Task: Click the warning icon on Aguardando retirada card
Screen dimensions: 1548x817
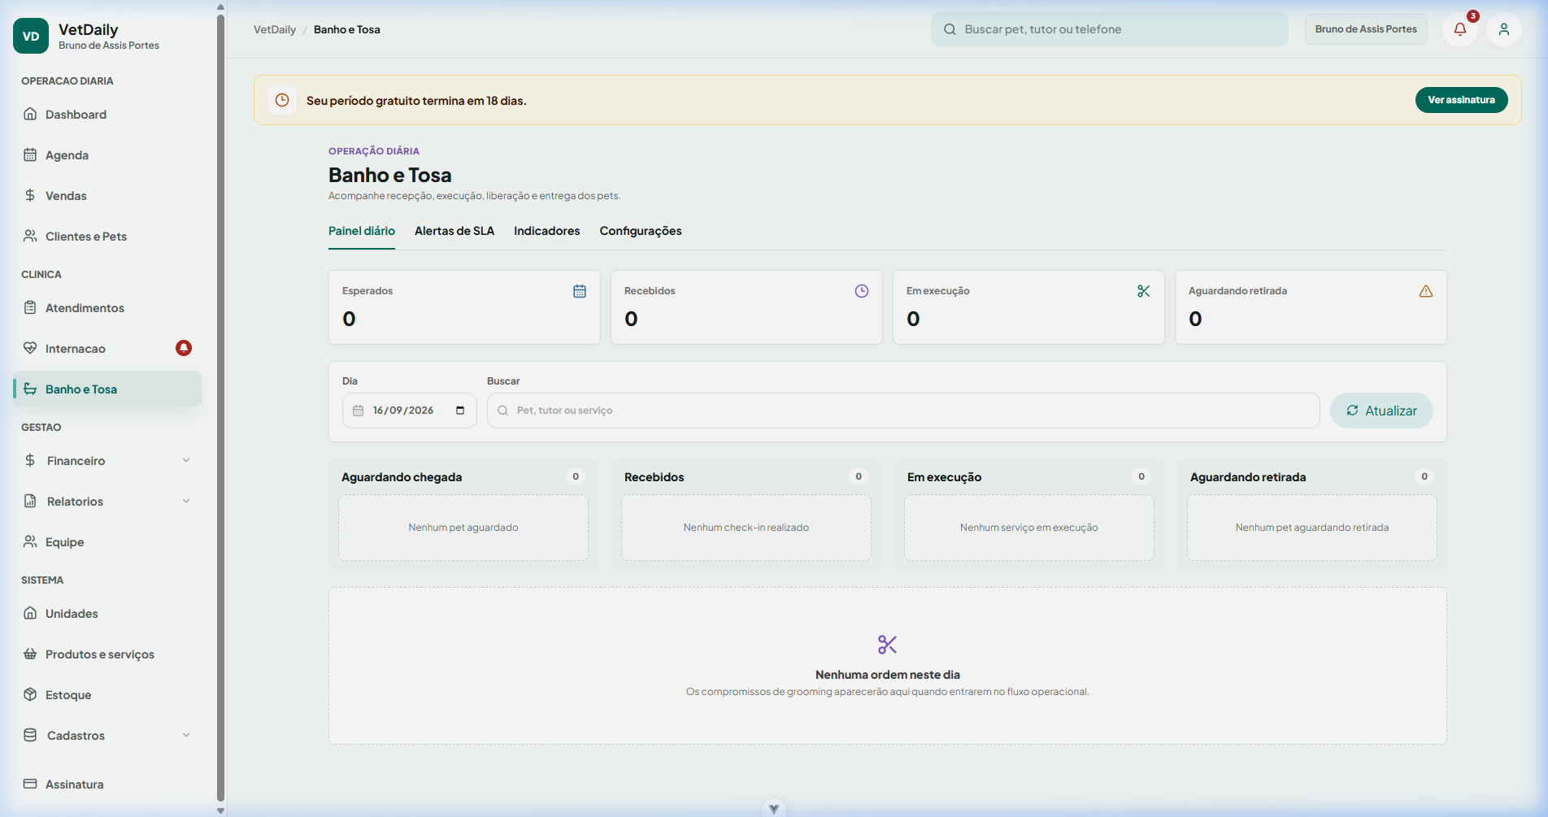Action: pyautogui.click(x=1426, y=291)
